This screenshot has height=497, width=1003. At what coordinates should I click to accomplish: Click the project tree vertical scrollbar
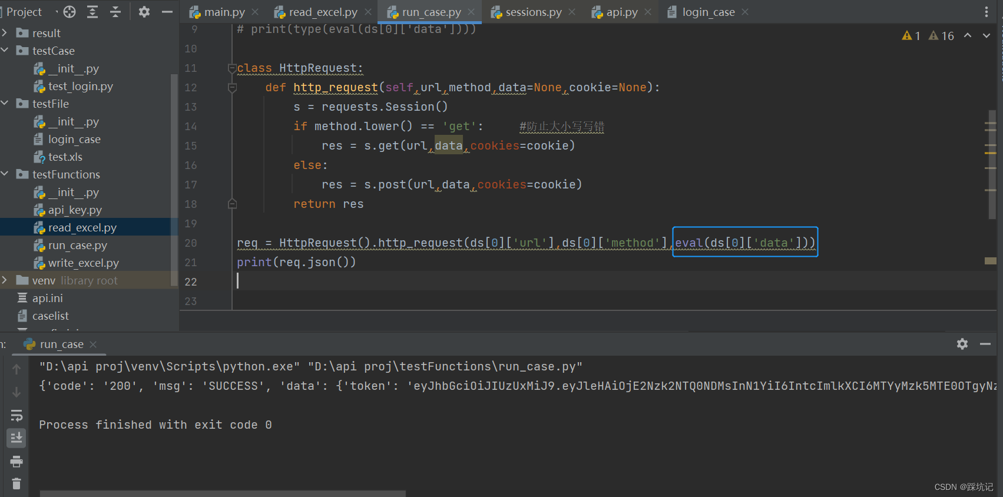coord(174,180)
